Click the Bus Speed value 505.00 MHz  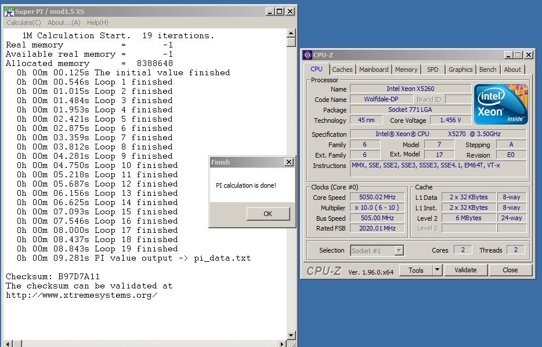(x=377, y=218)
